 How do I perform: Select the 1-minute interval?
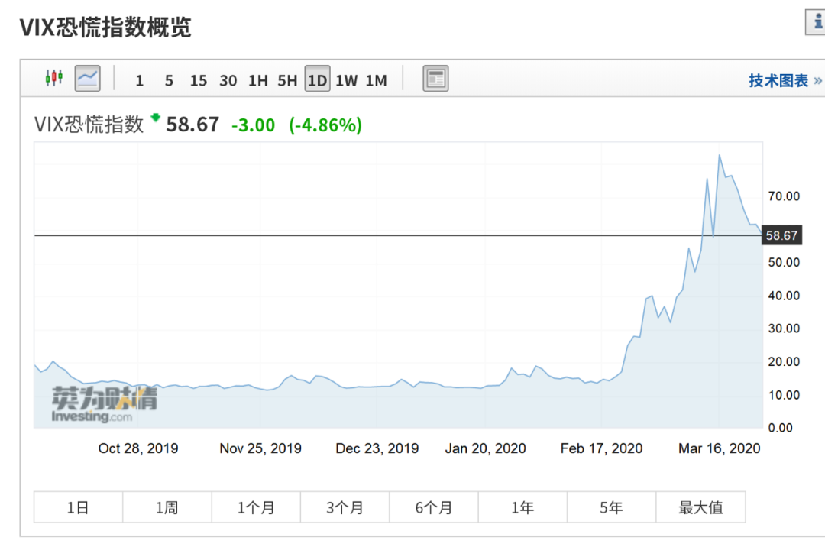click(x=139, y=80)
